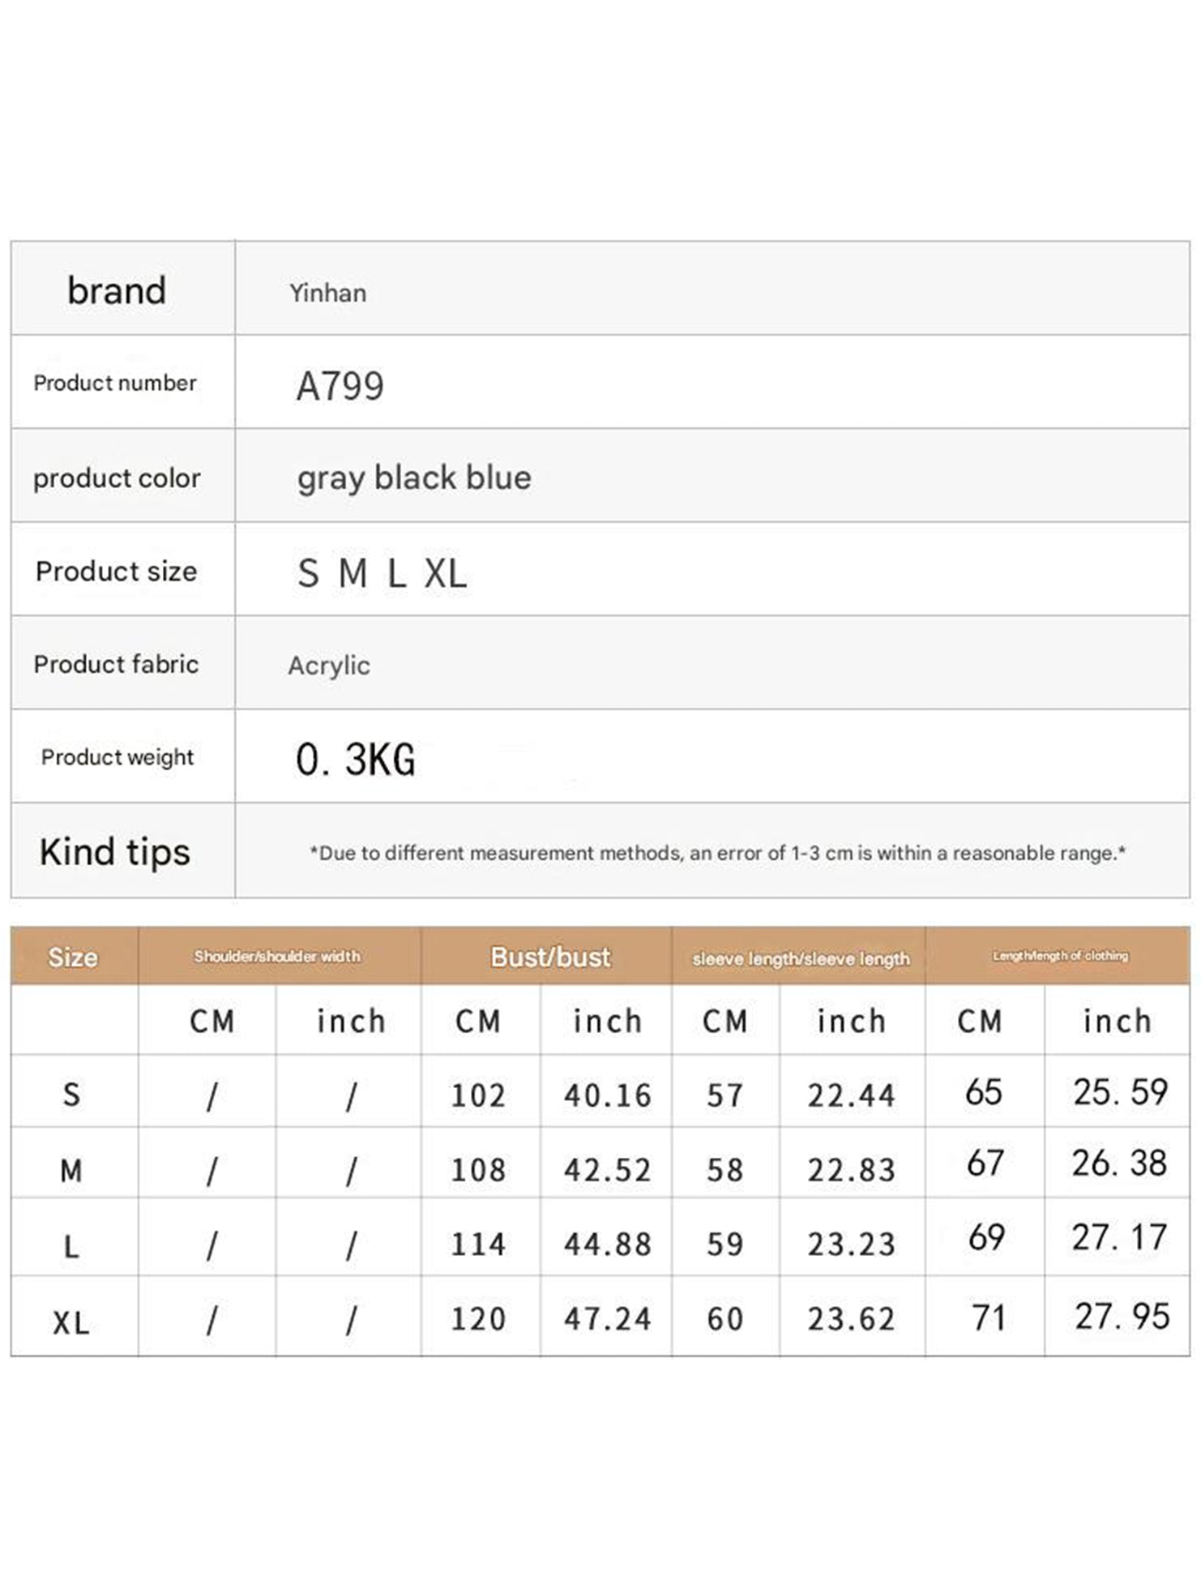1201x1594 pixels.
Task: Click the bust inch value 42.52
Action: tap(607, 1170)
